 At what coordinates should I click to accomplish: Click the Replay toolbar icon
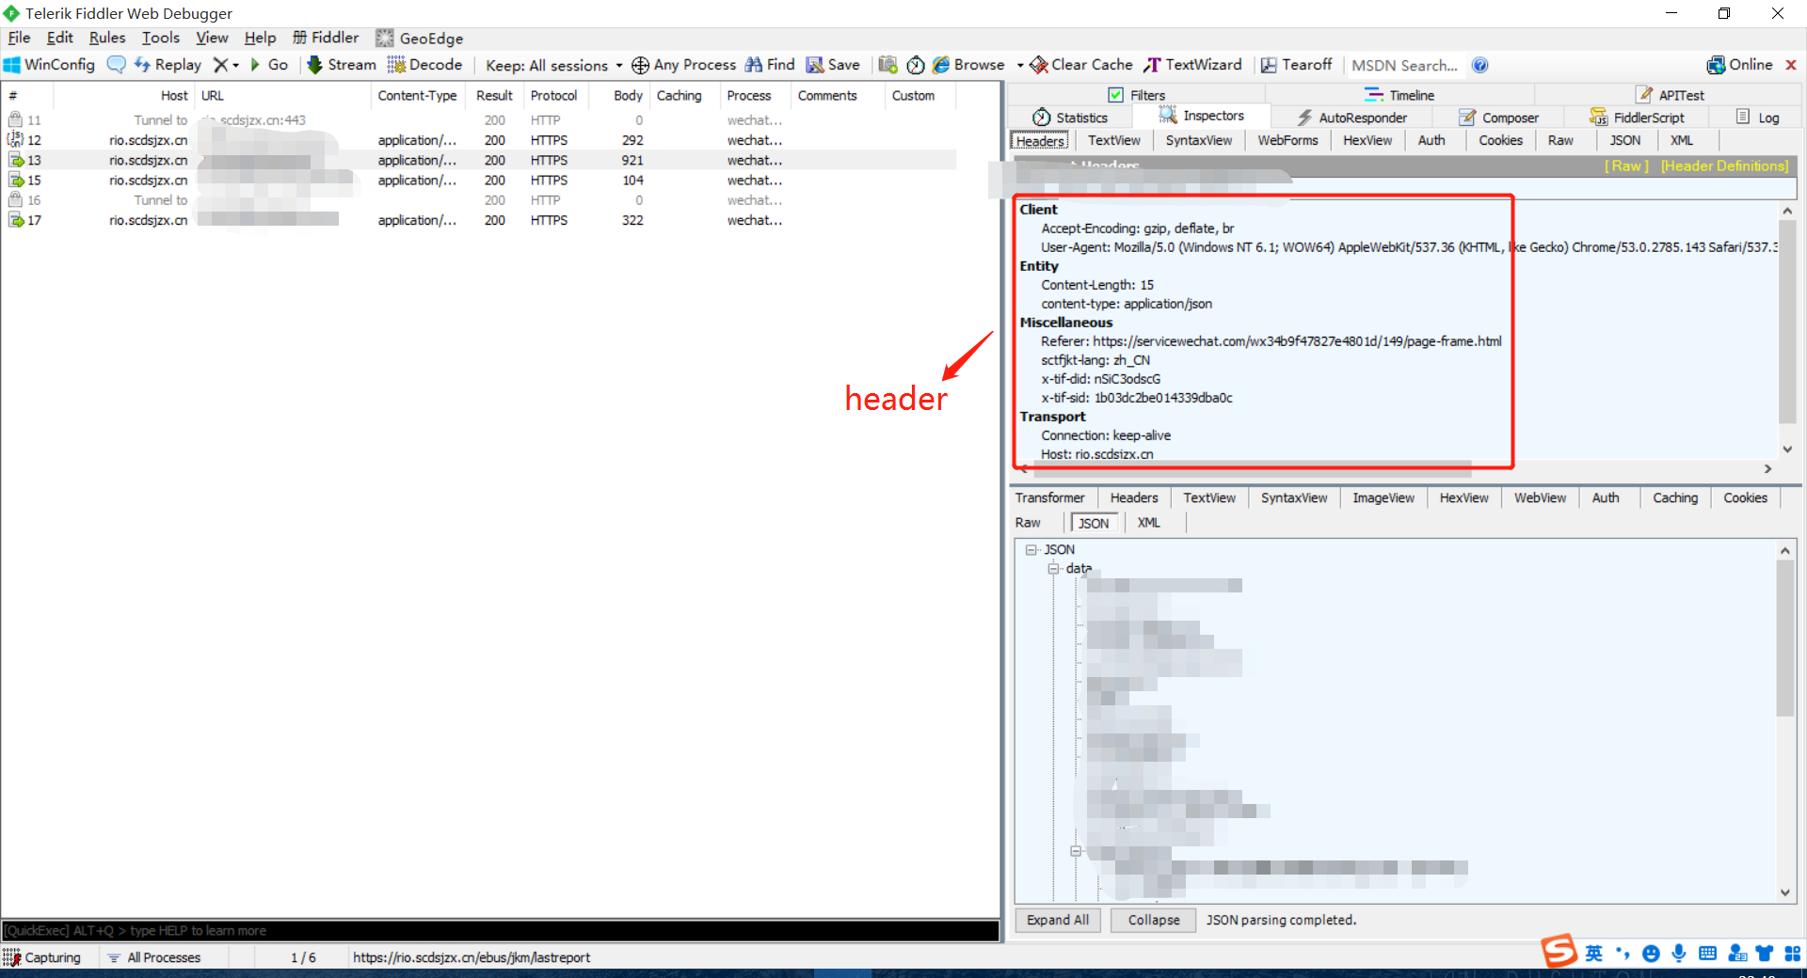coord(143,65)
